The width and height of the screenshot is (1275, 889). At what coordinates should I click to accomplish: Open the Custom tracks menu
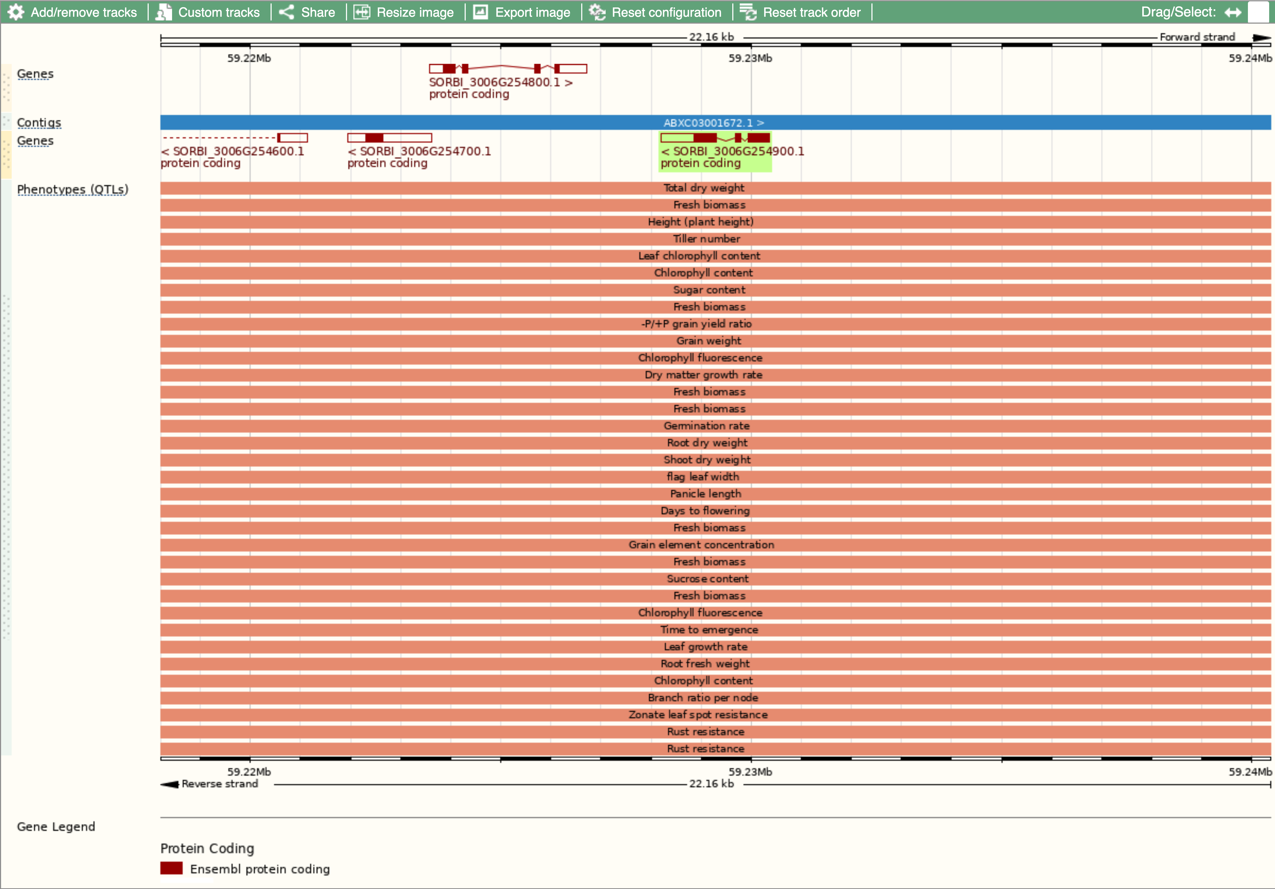coord(219,12)
